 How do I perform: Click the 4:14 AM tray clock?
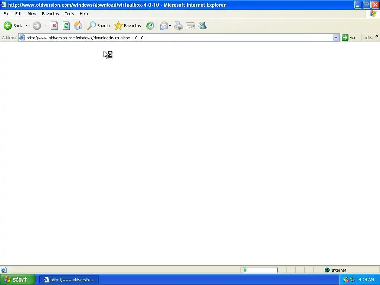[x=366, y=280]
